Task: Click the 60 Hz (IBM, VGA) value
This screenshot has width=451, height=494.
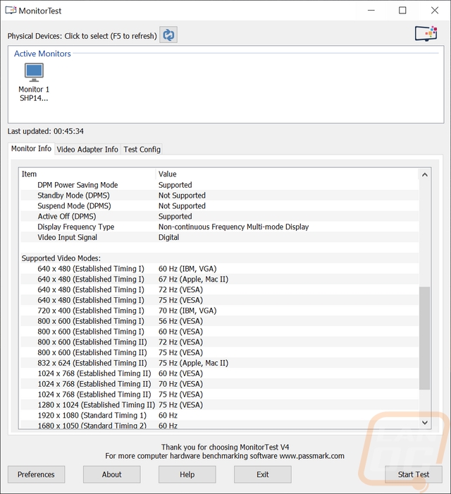Action: [187, 269]
